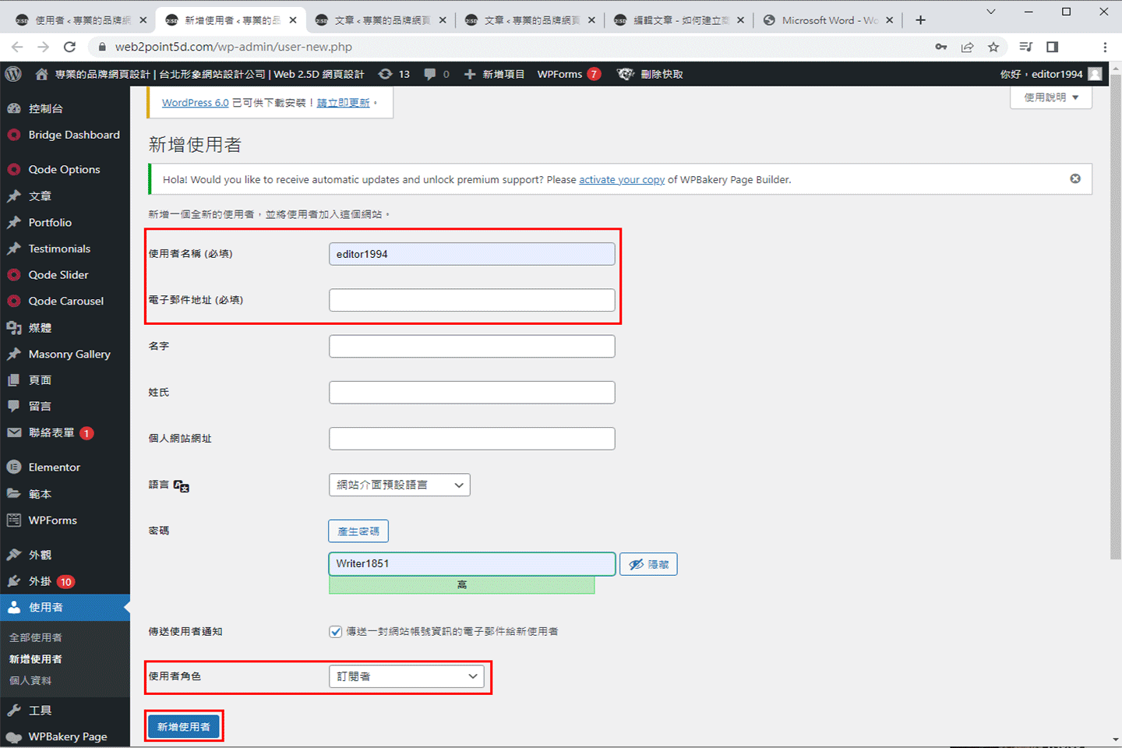1122x748 pixels.
Task: Click the WordPress logo in admin bar
Action: point(13,74)
